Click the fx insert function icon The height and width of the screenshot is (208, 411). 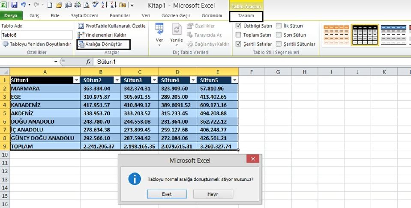pos(89,62)
